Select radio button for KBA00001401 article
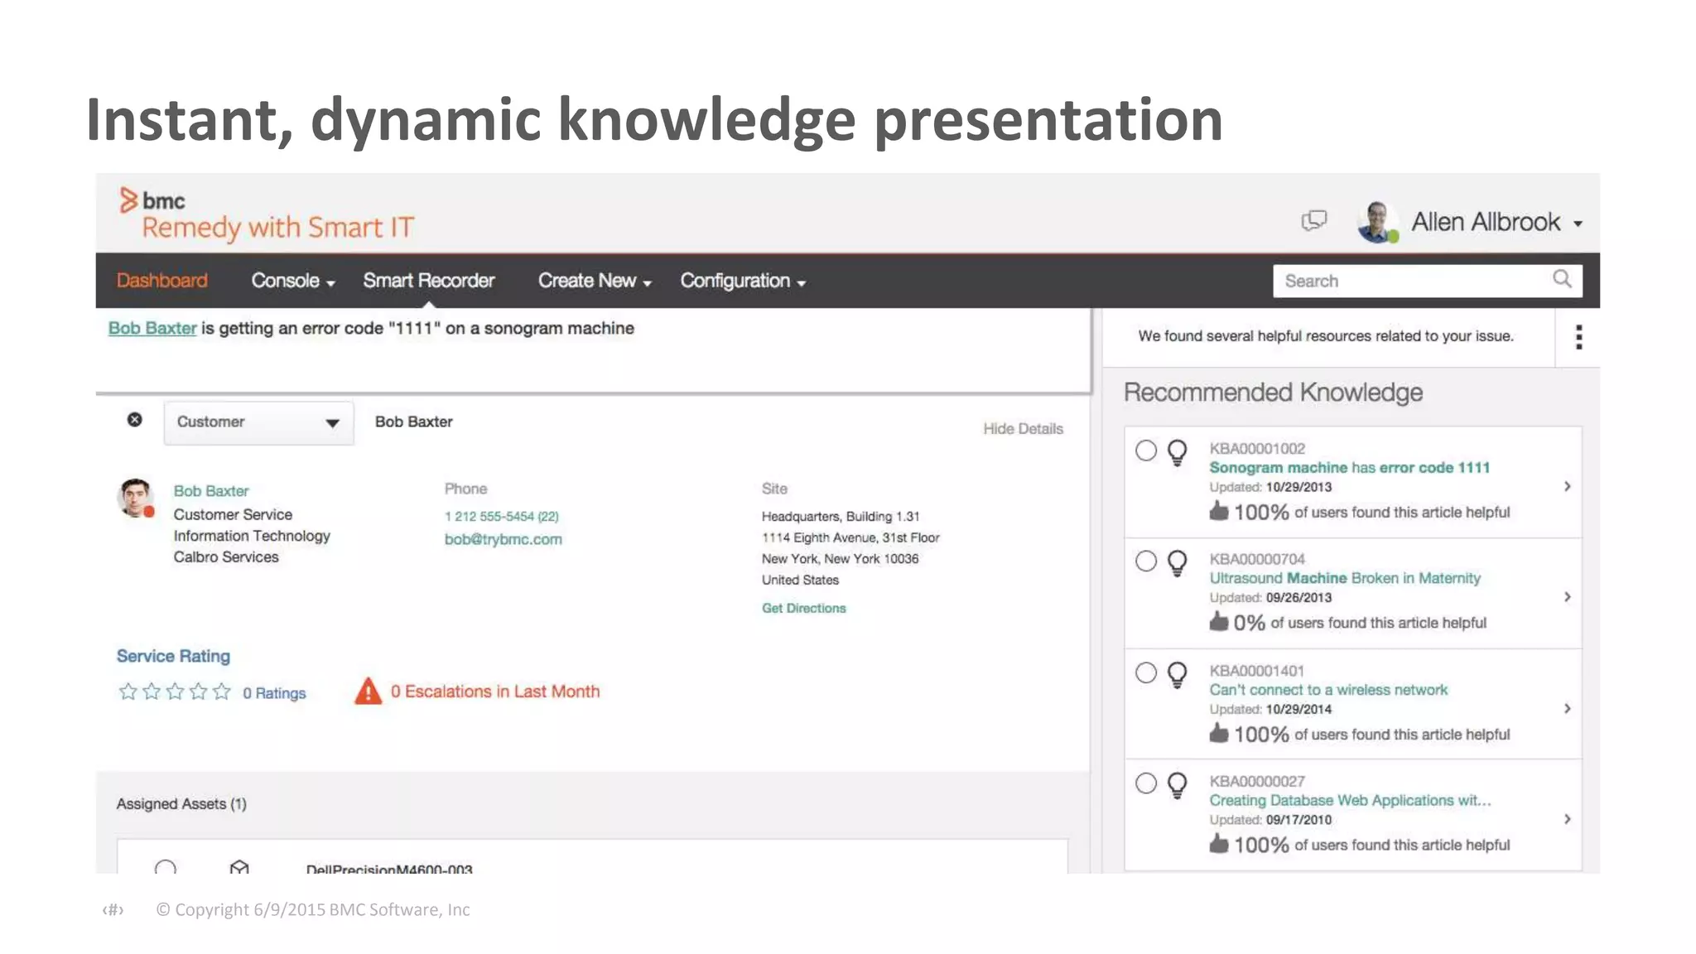1696x954 pixels. click(x=1146, y=672)
